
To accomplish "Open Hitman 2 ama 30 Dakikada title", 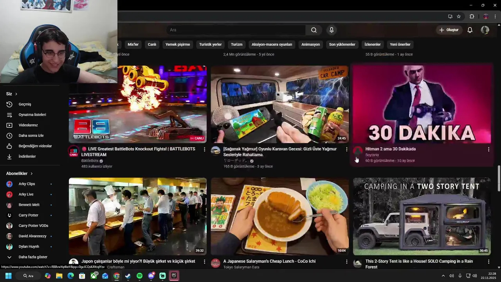I will click(x=390, y=149).
